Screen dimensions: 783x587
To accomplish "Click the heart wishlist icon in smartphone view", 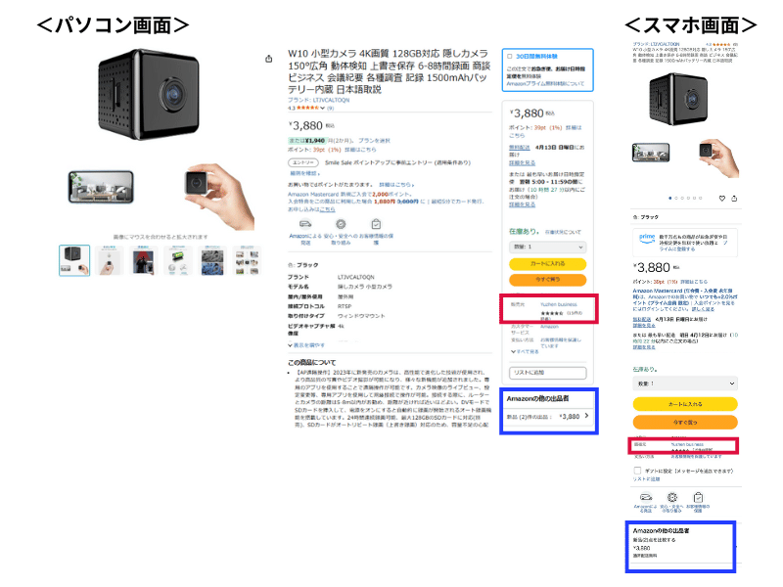I will (x=721, y=199).
